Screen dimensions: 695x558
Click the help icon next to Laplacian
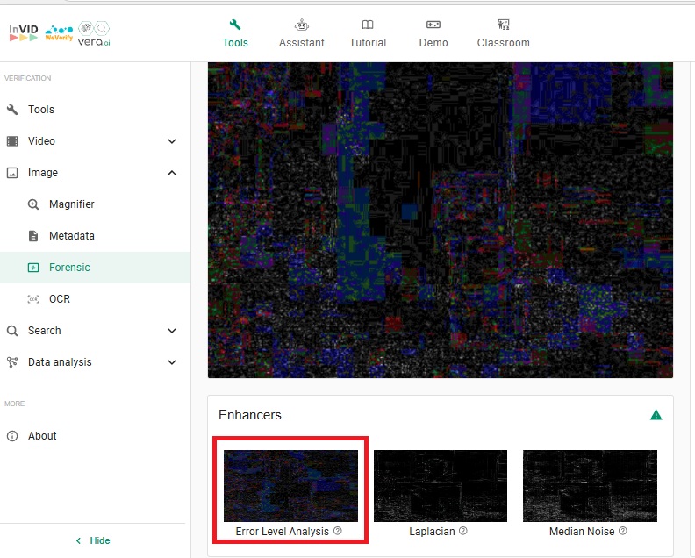(463, 532)
